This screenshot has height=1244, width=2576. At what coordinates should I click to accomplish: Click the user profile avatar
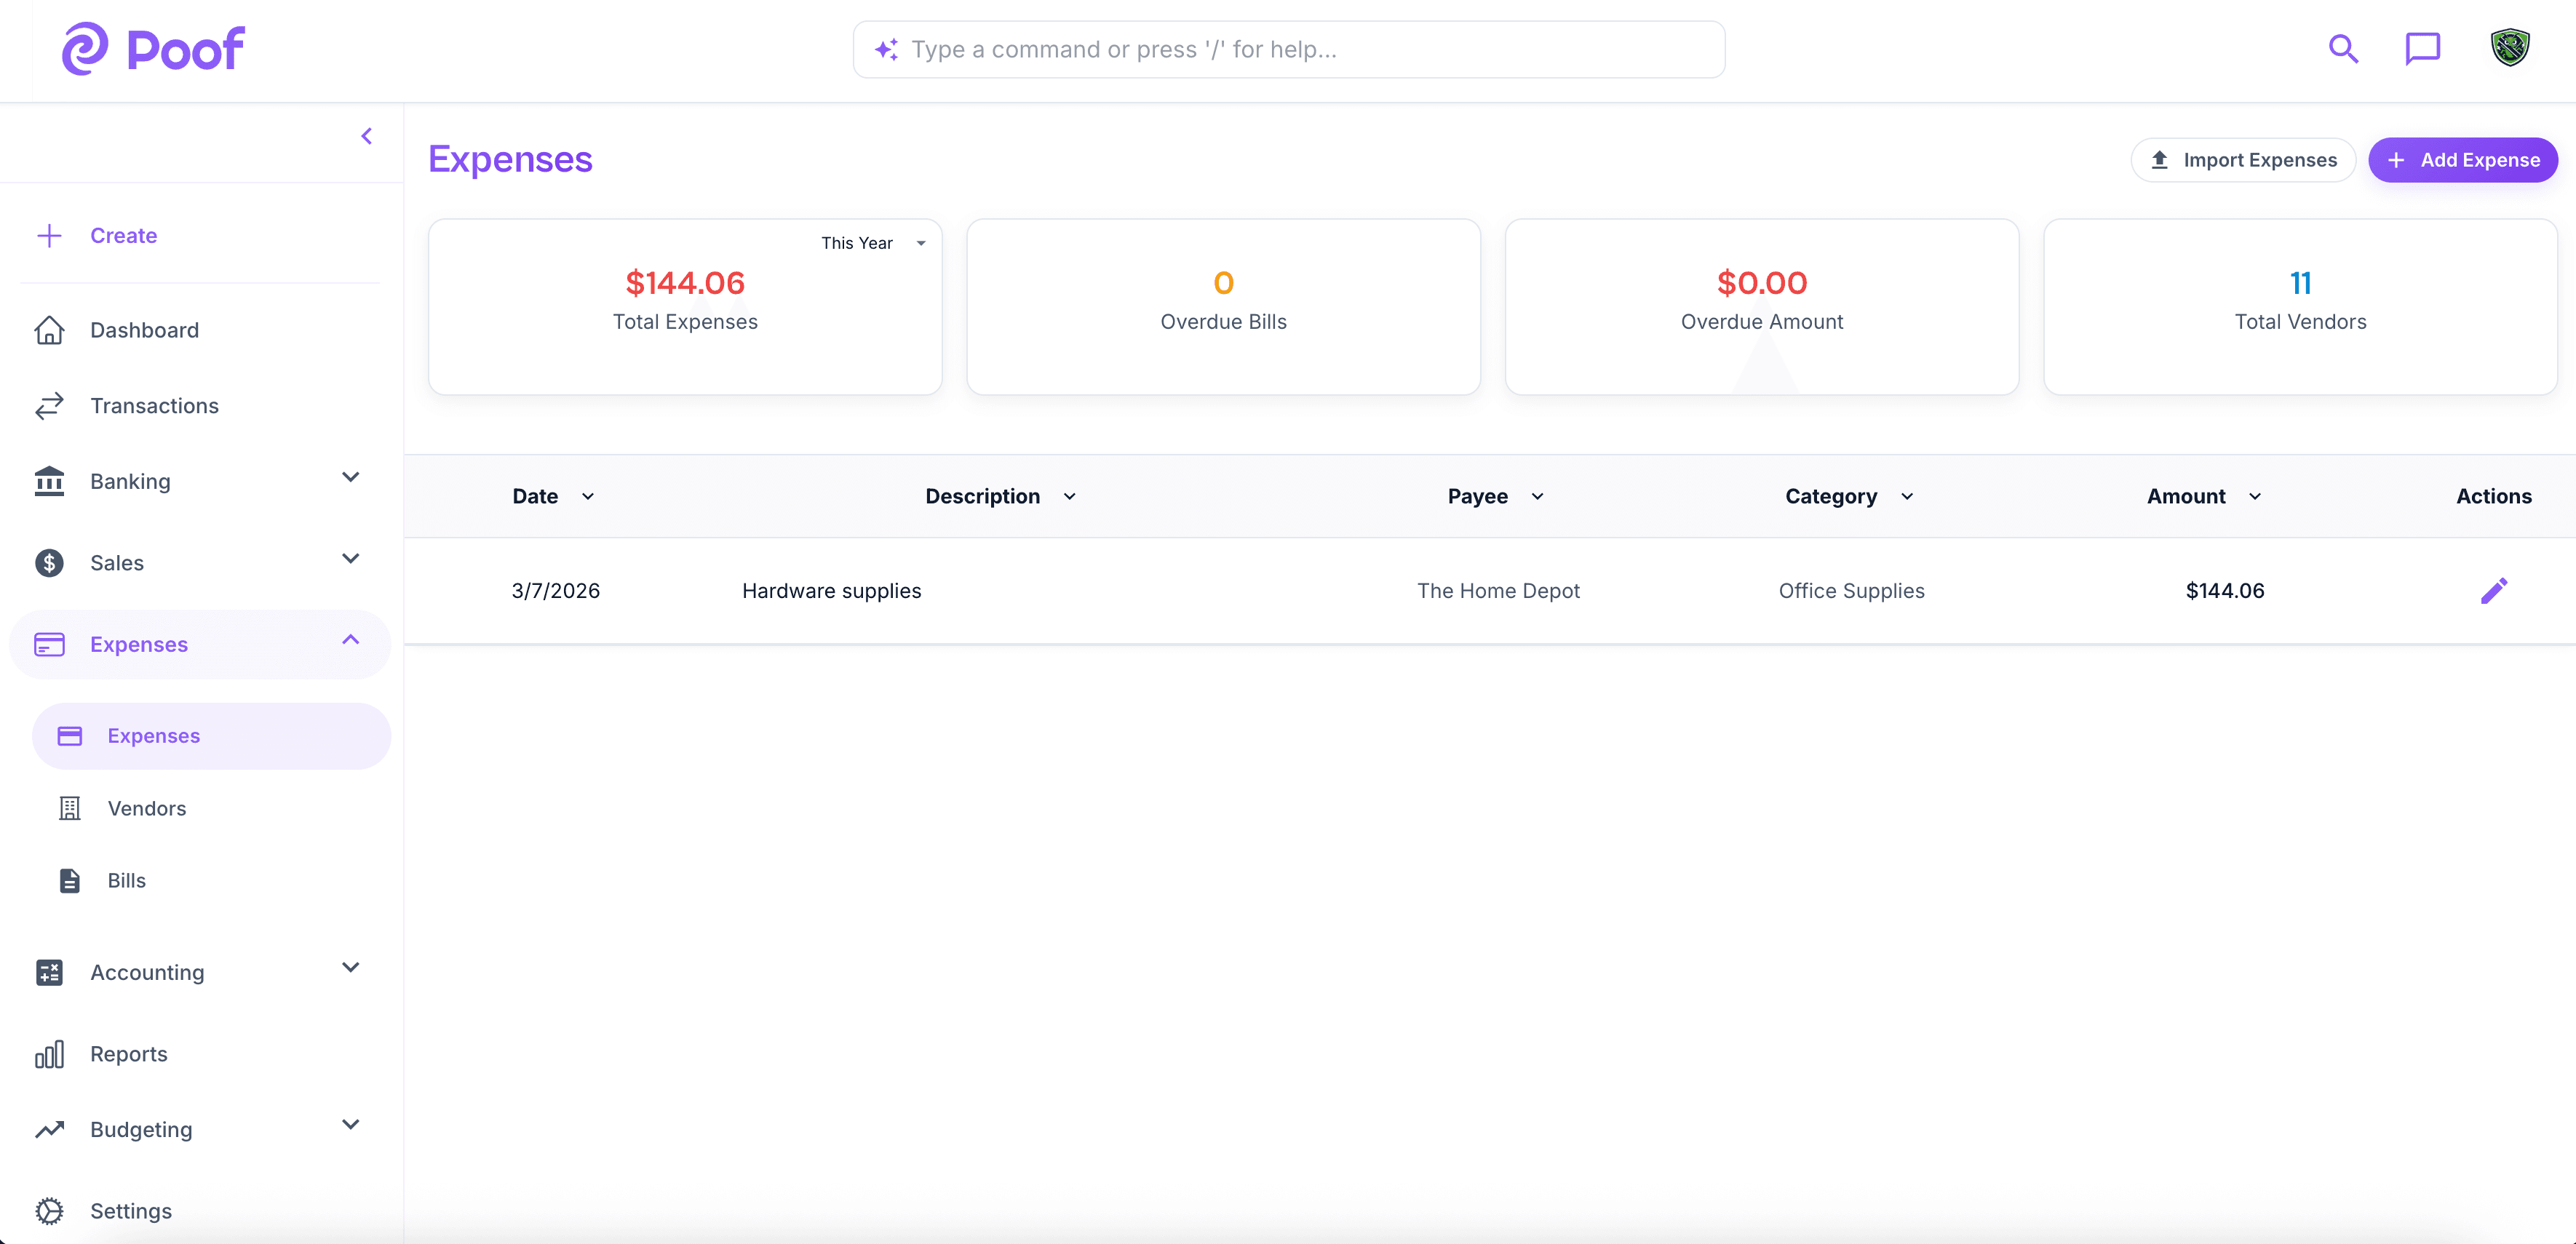pos(2510,48)
